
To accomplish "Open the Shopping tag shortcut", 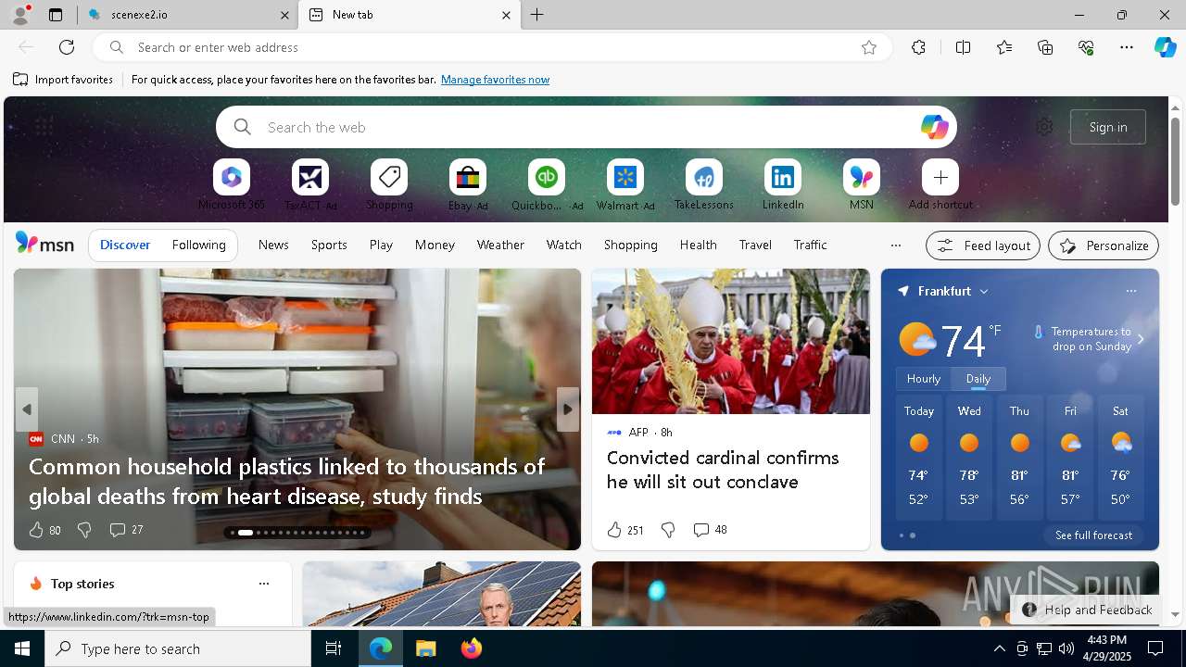I will (389, 177).
